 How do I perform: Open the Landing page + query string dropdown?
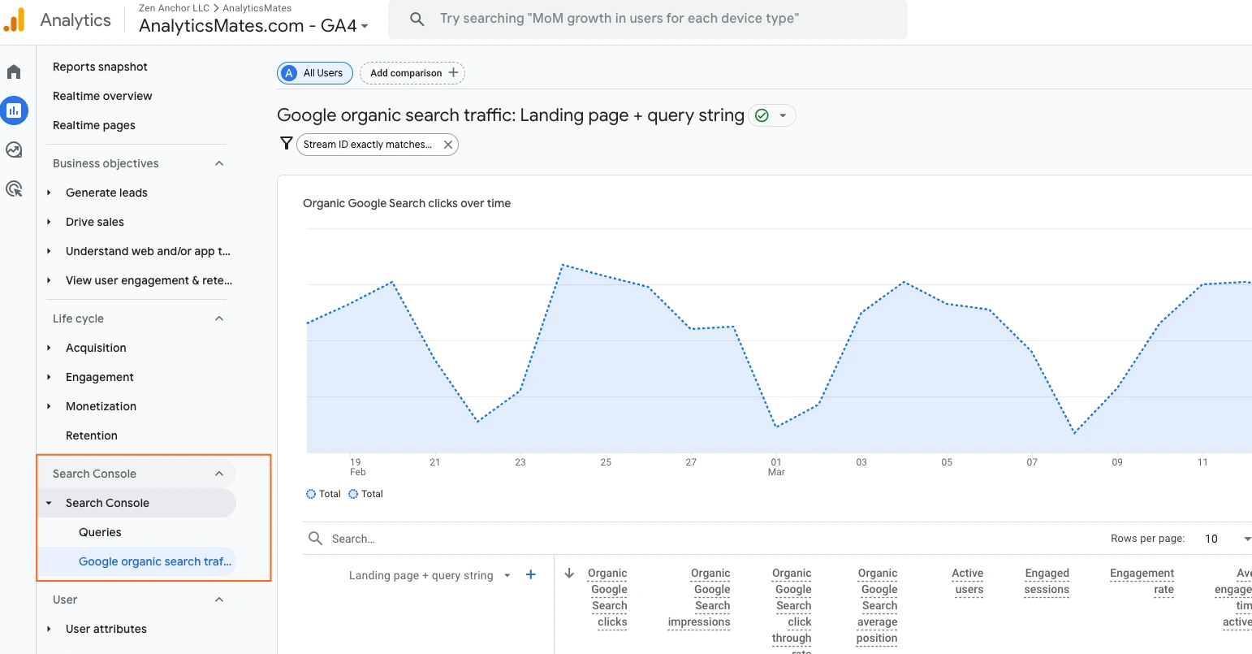pyautogui.click(x=430, y=575)
